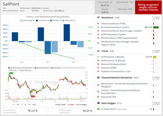Click the nicht anzeigen link

click(x=81, y=105)
